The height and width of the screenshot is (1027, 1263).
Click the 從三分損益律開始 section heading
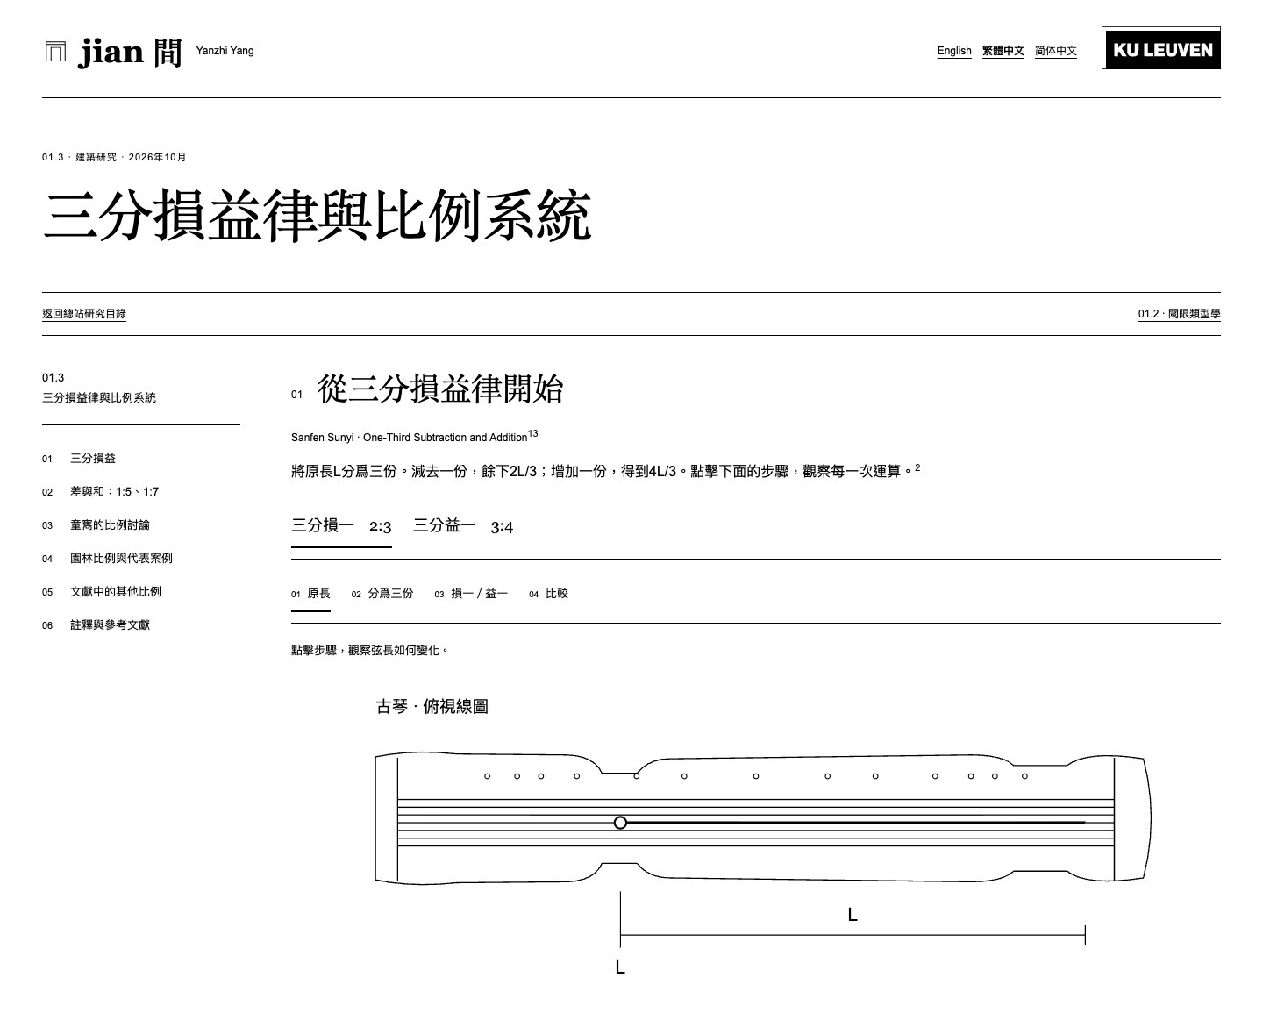[x=440, y=389]
